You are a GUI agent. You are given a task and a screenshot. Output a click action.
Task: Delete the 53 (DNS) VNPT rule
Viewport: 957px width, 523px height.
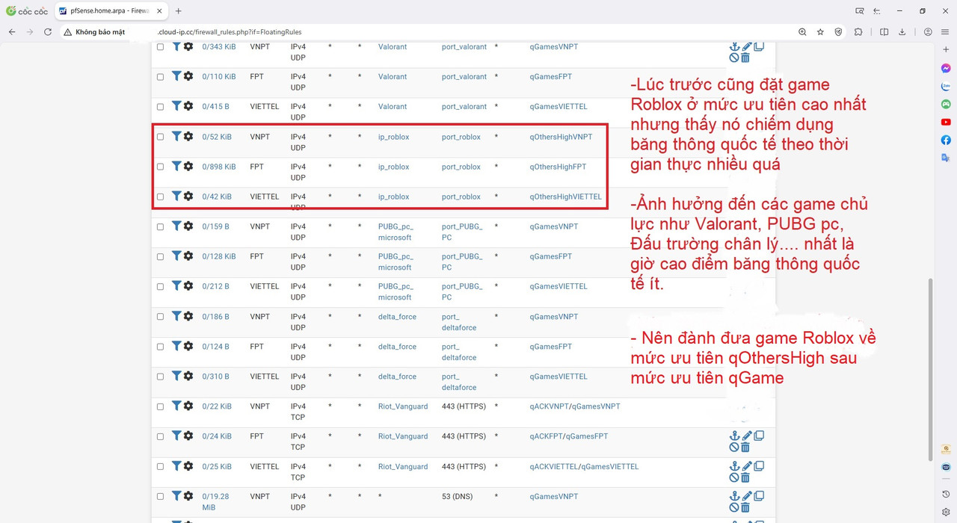[745, 507]
